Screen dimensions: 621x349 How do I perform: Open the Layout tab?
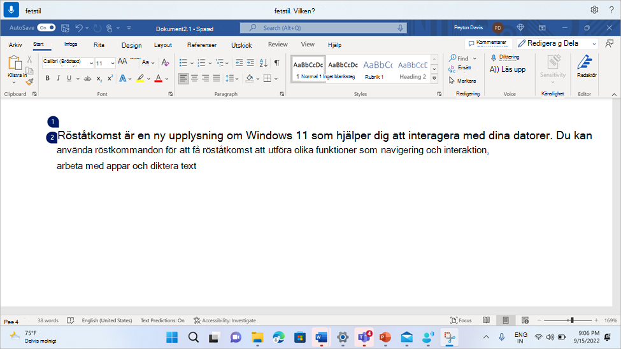click(x=163, y=45)
